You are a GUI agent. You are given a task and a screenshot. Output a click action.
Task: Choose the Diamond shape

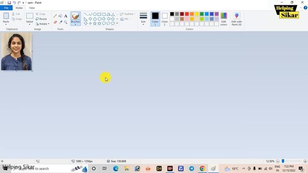[90, 19]
